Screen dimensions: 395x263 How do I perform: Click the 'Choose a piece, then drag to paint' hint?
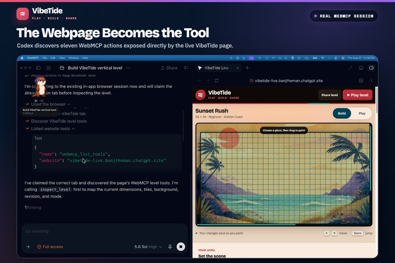pyautogui.click(x=284, y=130)
